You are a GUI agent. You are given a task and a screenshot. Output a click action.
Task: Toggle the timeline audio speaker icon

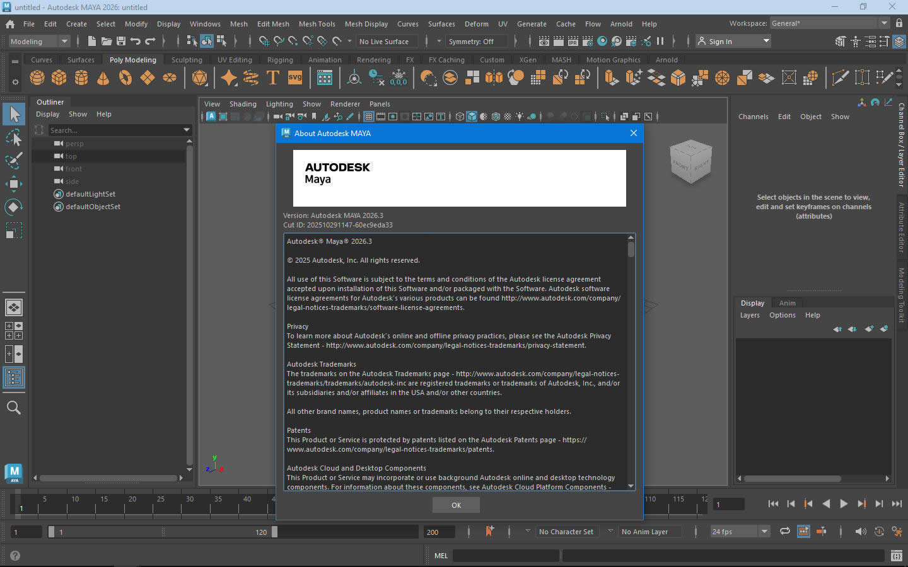860,532
